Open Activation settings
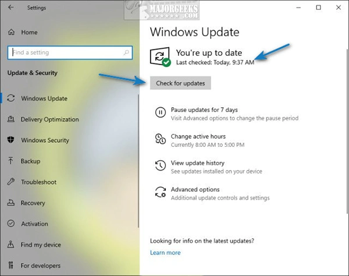Image resolution: width=349 pixels, height=276 pixels. click(x=34, y=224)
